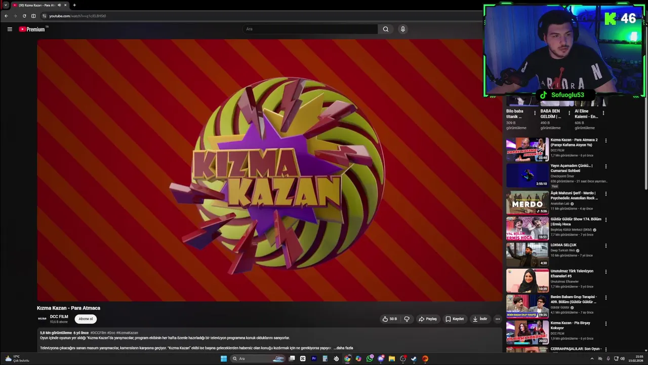Open options for Benim Babam Grup Terapisi
The image size is (648, 365).
pyautogui.click(x=605, y=298)
